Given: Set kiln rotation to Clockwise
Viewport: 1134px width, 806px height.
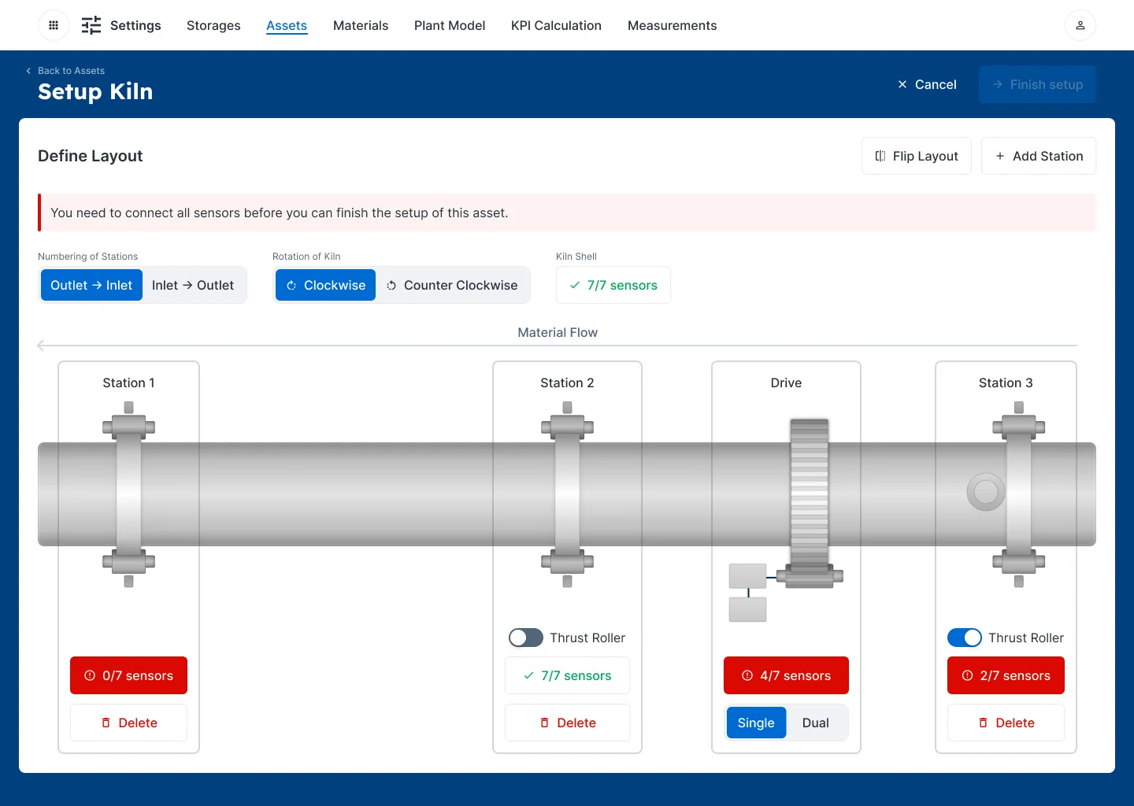Looking at the screenshot, I should (x=325, y=285).
